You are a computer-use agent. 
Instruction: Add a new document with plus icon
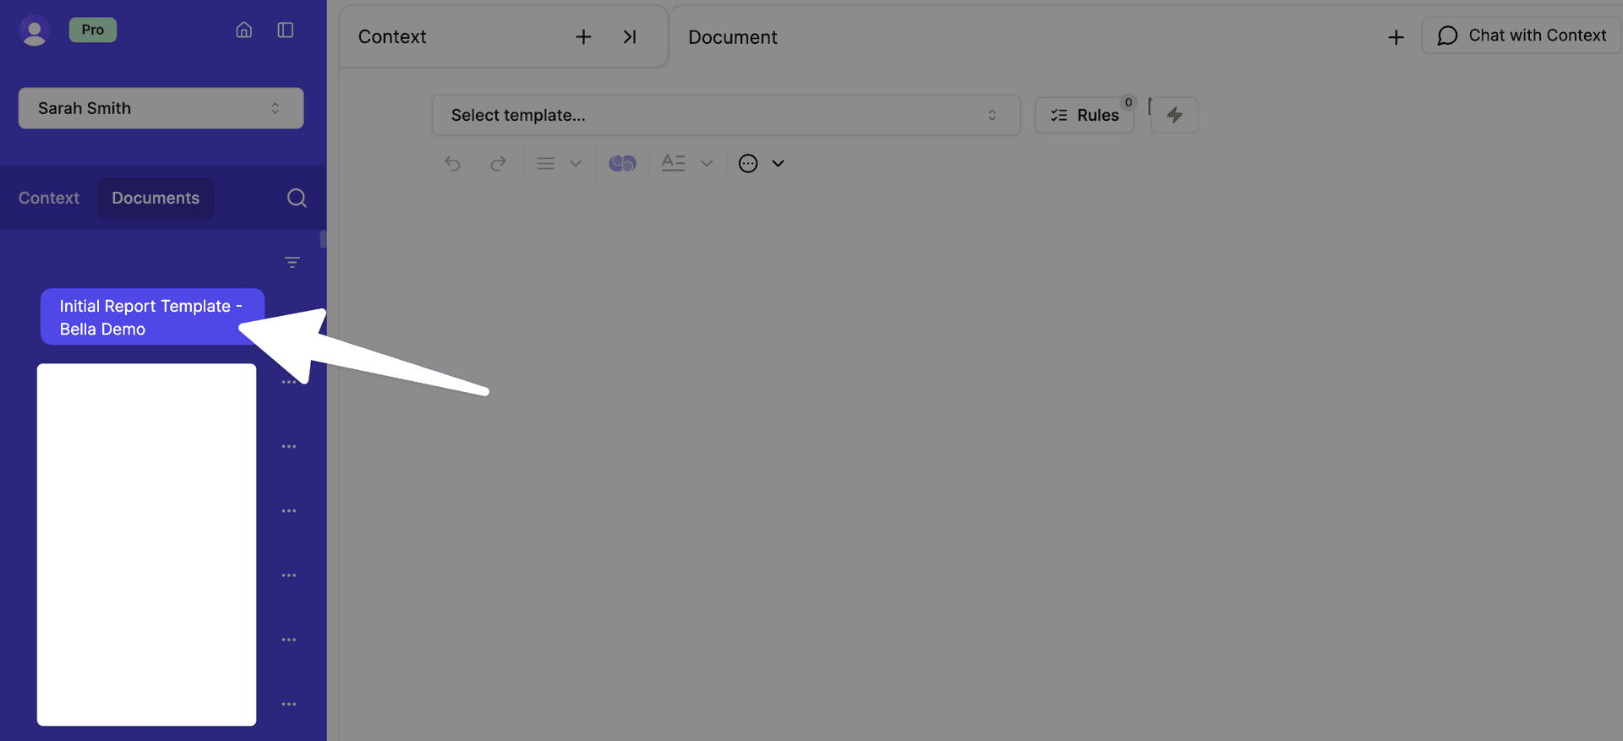point(1396,37)
